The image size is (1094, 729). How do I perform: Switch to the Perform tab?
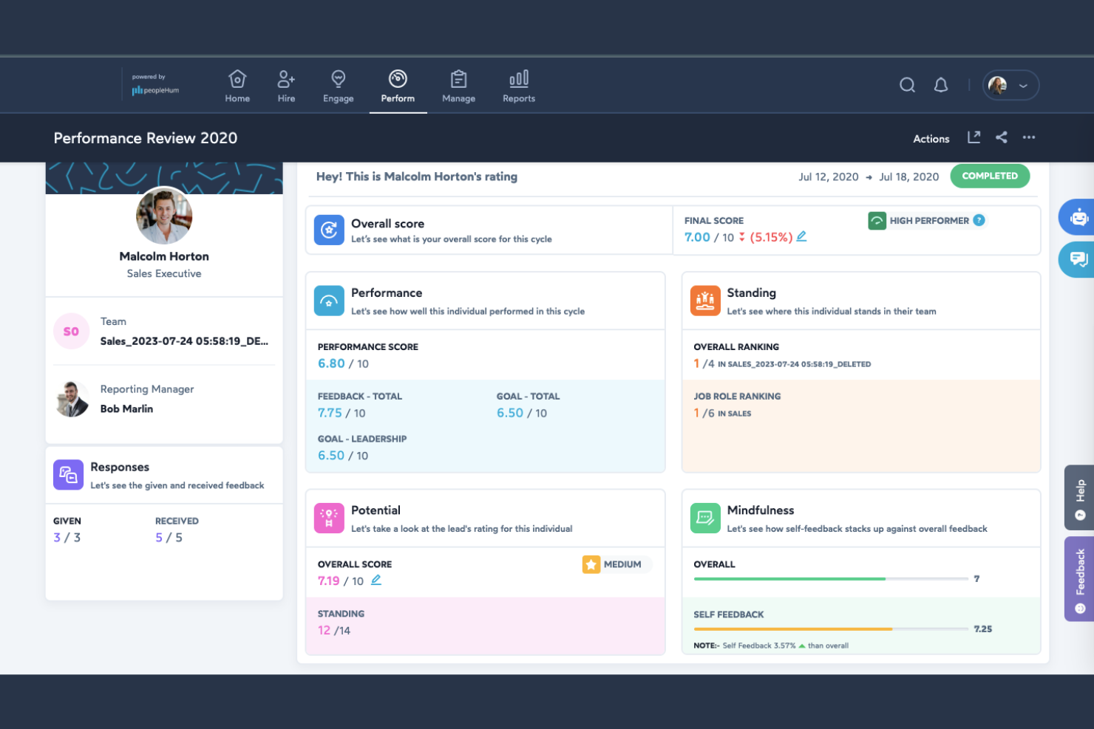(x=398, y=85)
